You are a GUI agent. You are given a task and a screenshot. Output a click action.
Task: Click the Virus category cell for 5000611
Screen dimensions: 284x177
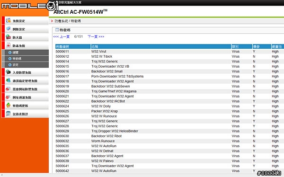236,52
